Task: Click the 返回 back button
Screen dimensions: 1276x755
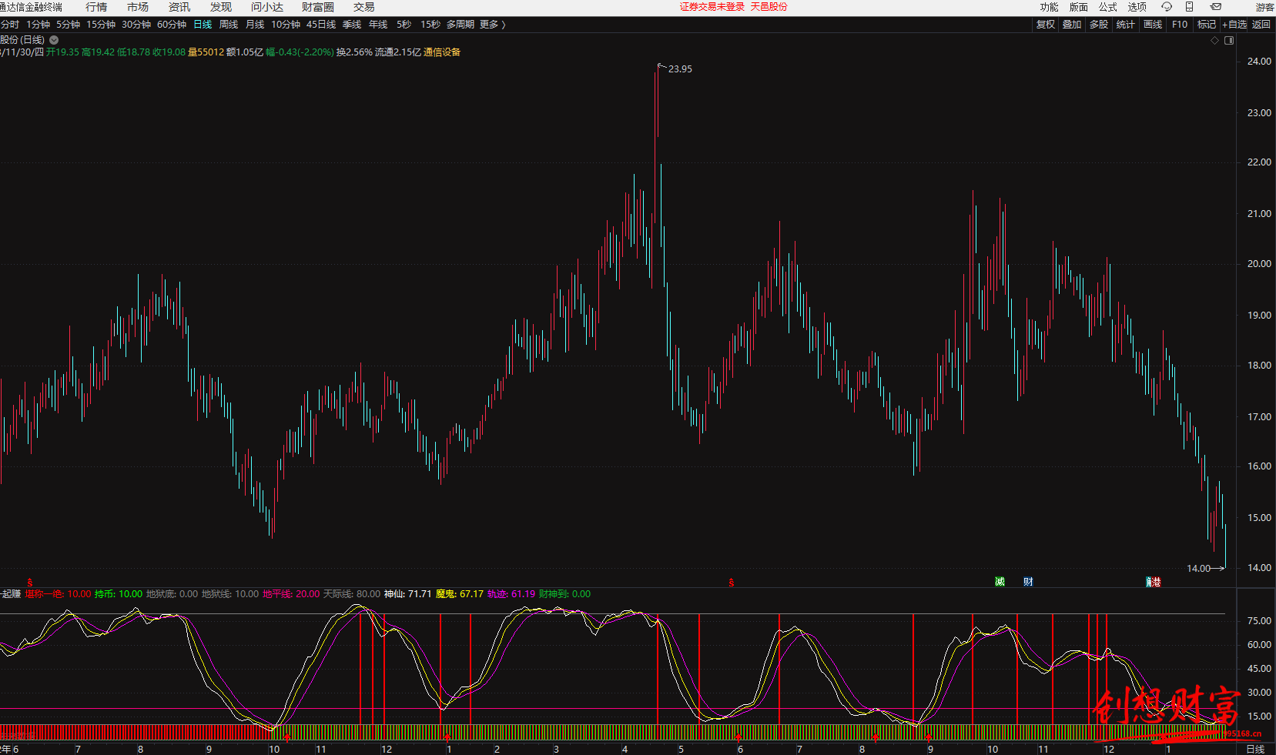Action: point(1261,25)
